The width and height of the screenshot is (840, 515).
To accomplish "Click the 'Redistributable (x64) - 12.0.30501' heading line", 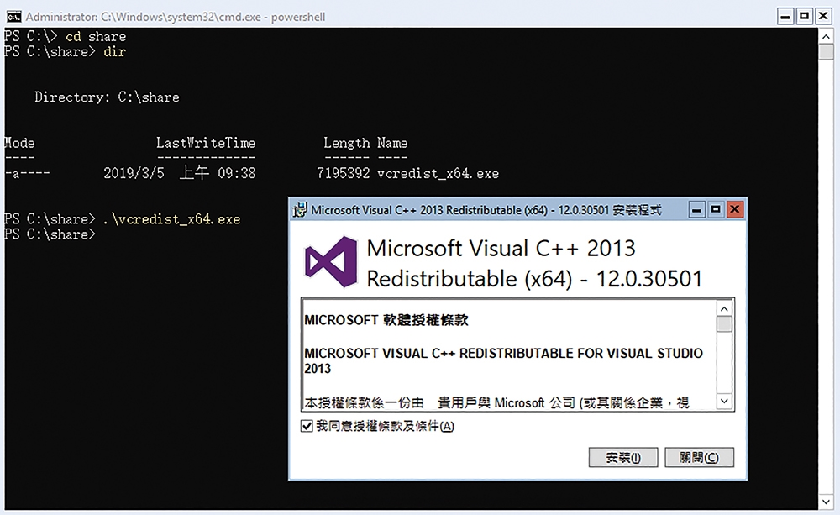I will click(x=534, y=279).
